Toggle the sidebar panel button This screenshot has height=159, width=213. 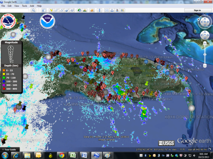(x=44, y=10)
